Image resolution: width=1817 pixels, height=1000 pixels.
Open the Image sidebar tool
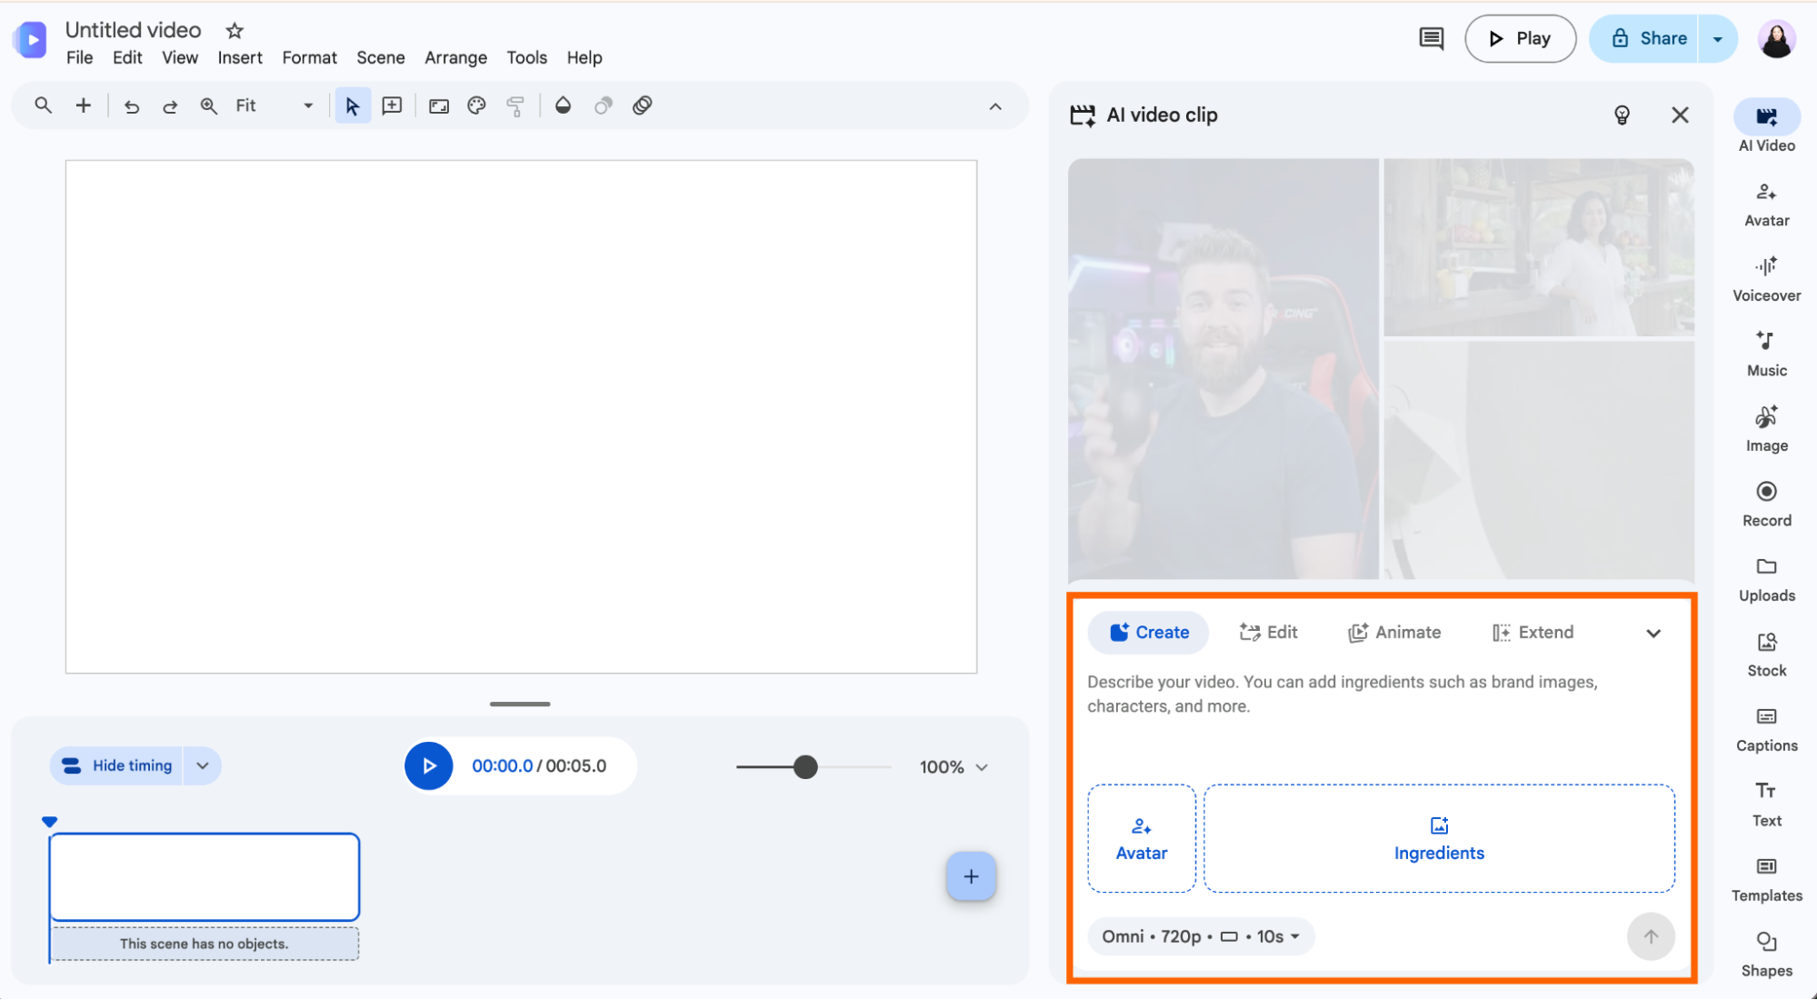tap(1766, 429)
